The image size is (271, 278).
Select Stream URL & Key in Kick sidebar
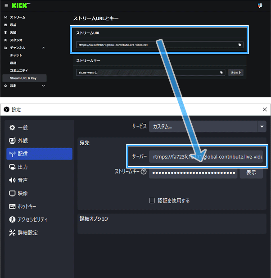point(25,78)
